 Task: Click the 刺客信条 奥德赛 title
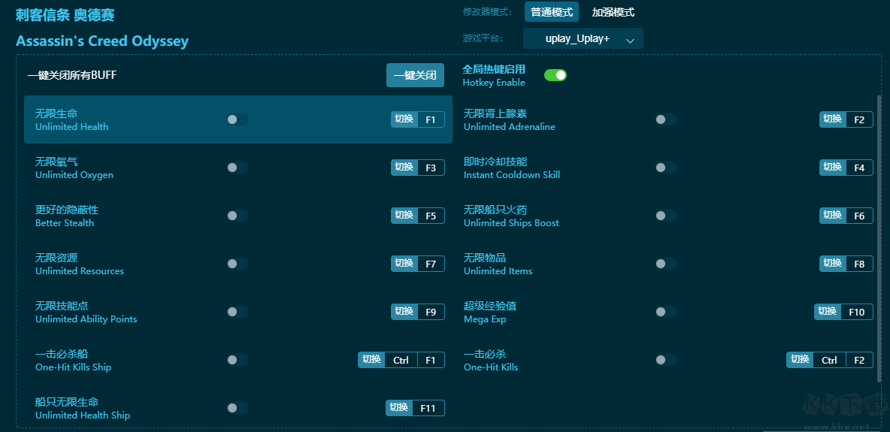[x=65, y=15]
